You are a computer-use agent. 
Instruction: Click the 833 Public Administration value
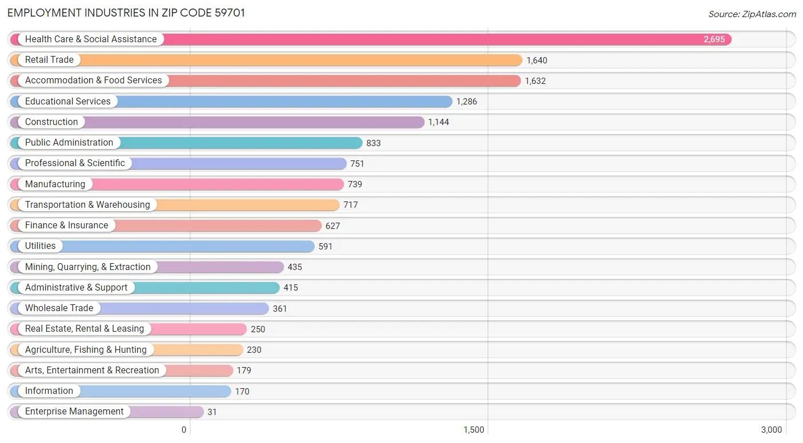click(x=374, y=143)
